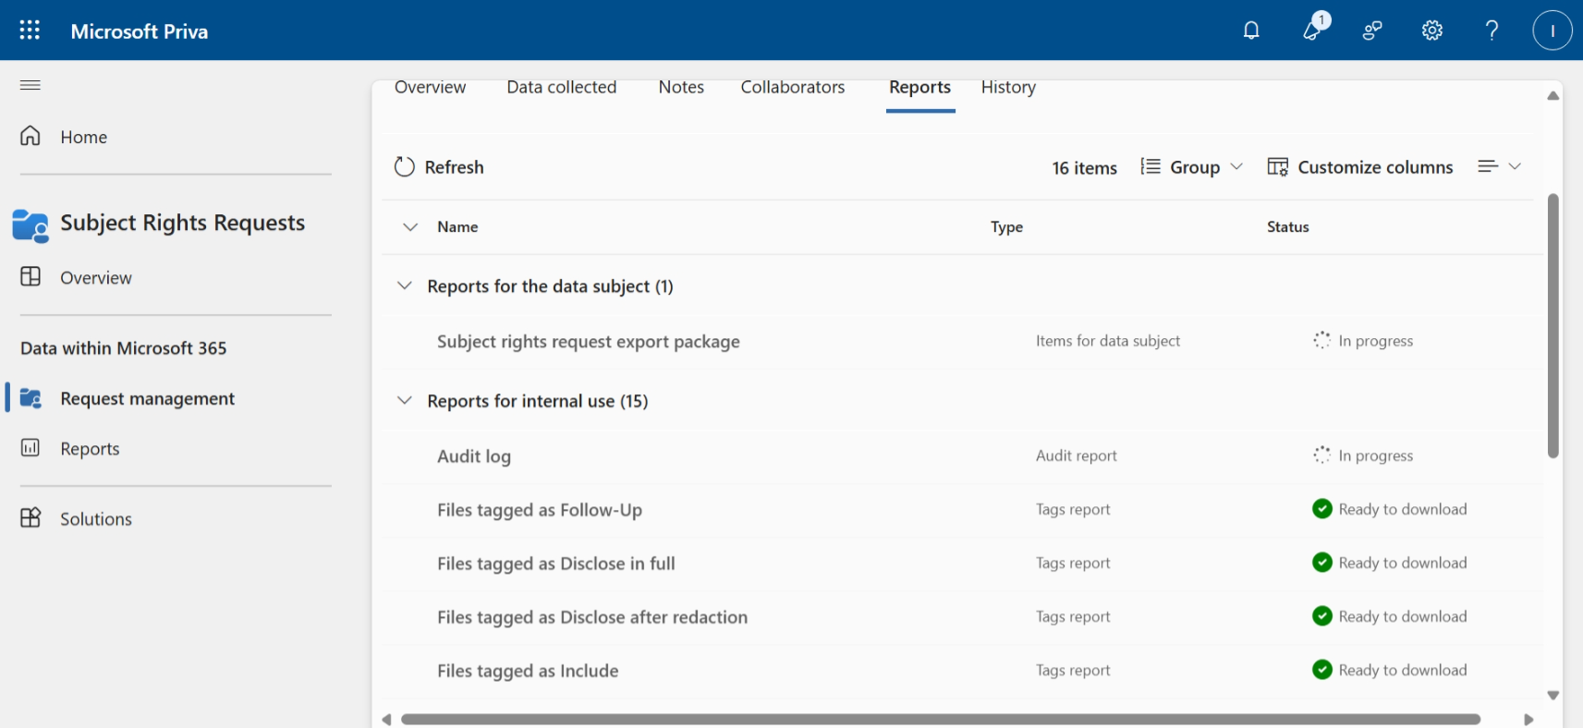Switch to the Notes tab
The width and height of the screenshot is (1583, 728).
[x=681, y=87]
